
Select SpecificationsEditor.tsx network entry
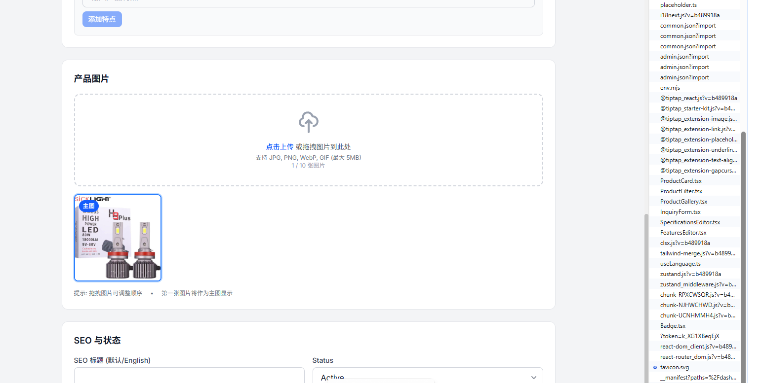pyautogui.click(x=690, y=222)
